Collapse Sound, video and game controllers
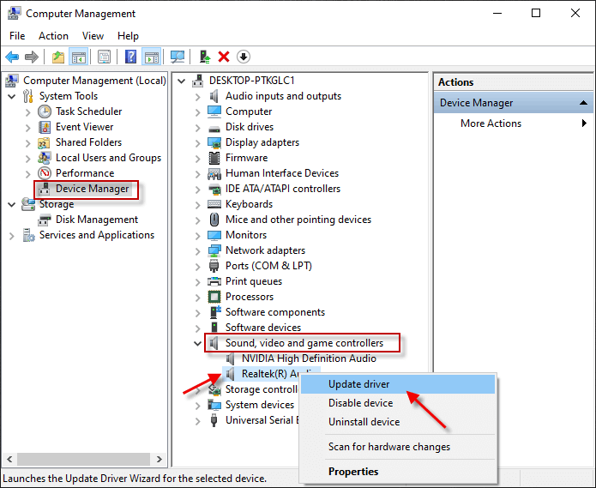This screenshot has width=596, height=488. click(x=197, y=344)
